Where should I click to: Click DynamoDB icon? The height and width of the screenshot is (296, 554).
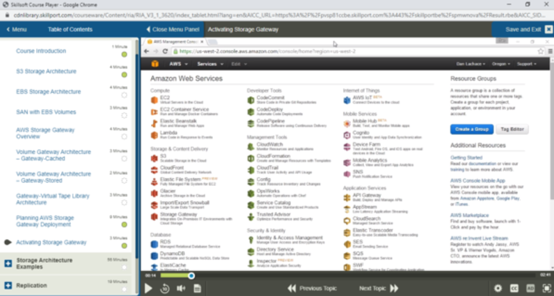click(x=155, y=256)
